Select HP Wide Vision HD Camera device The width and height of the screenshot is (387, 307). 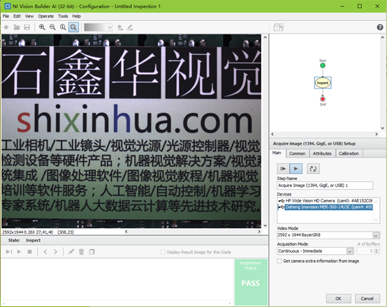326,201
